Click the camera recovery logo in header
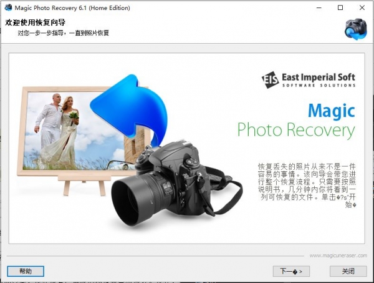 tap(356, 29)
